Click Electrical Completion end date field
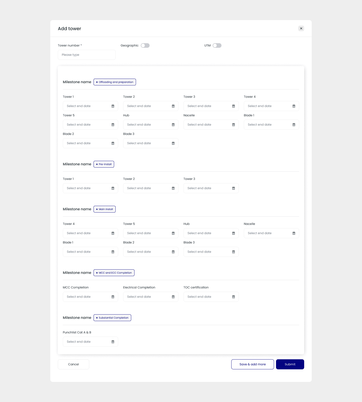This screenshot has height=402, width=362. [151, 297]
